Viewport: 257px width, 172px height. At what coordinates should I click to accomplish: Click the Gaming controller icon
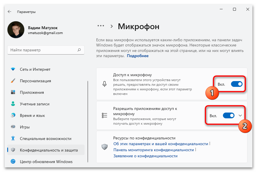[x=13, y=127]
